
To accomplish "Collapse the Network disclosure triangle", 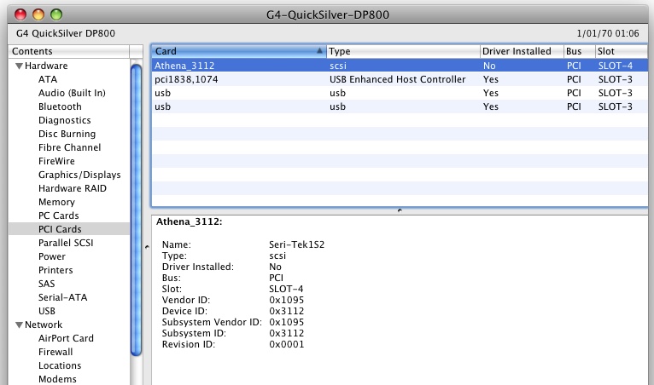I will pos(19,325).
